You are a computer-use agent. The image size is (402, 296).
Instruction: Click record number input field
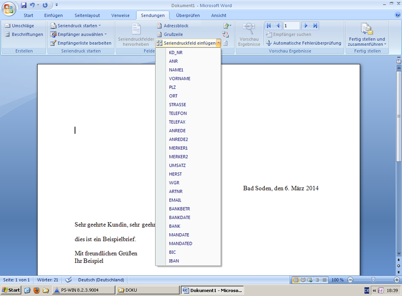[x=291, y=26]
